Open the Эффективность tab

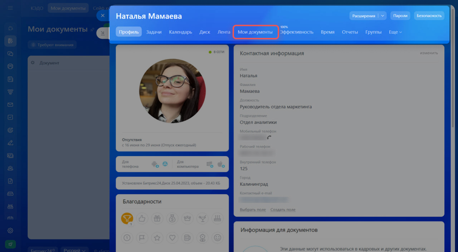(297, 32)
